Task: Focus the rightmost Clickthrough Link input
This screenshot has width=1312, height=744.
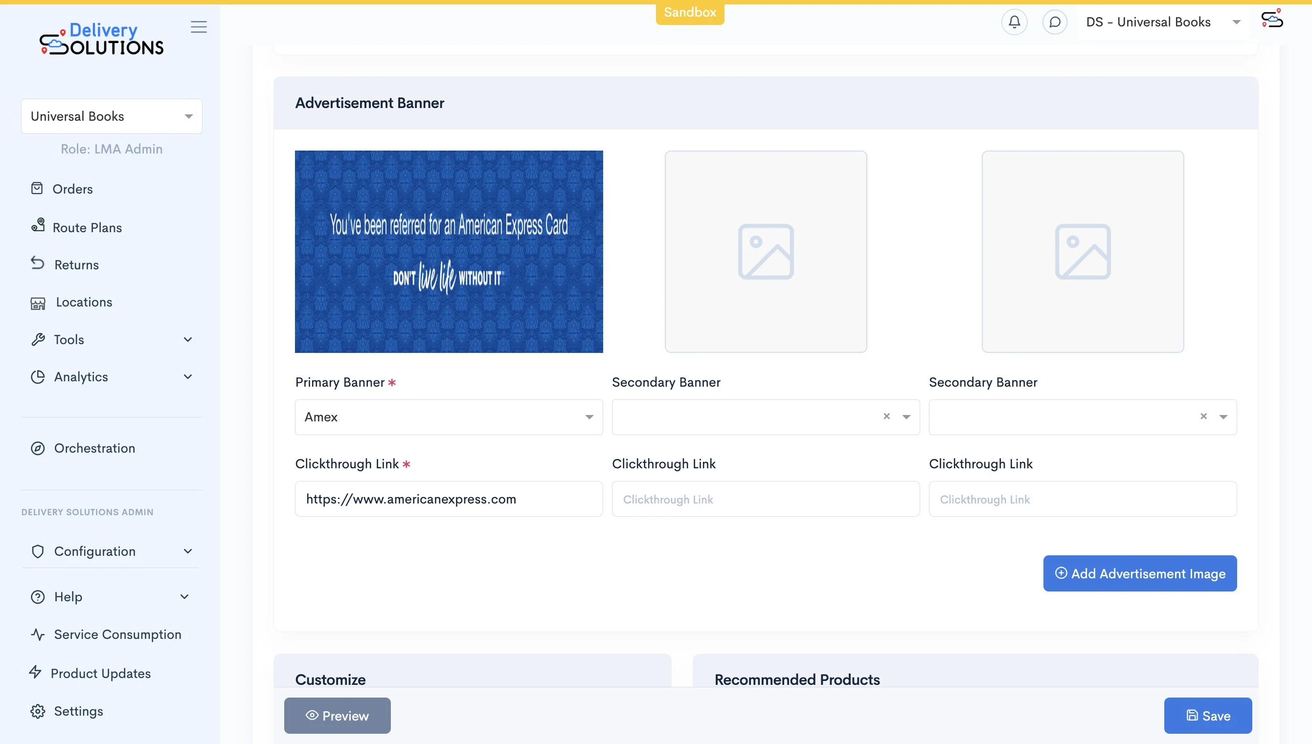Action: tap(1083, 499)
